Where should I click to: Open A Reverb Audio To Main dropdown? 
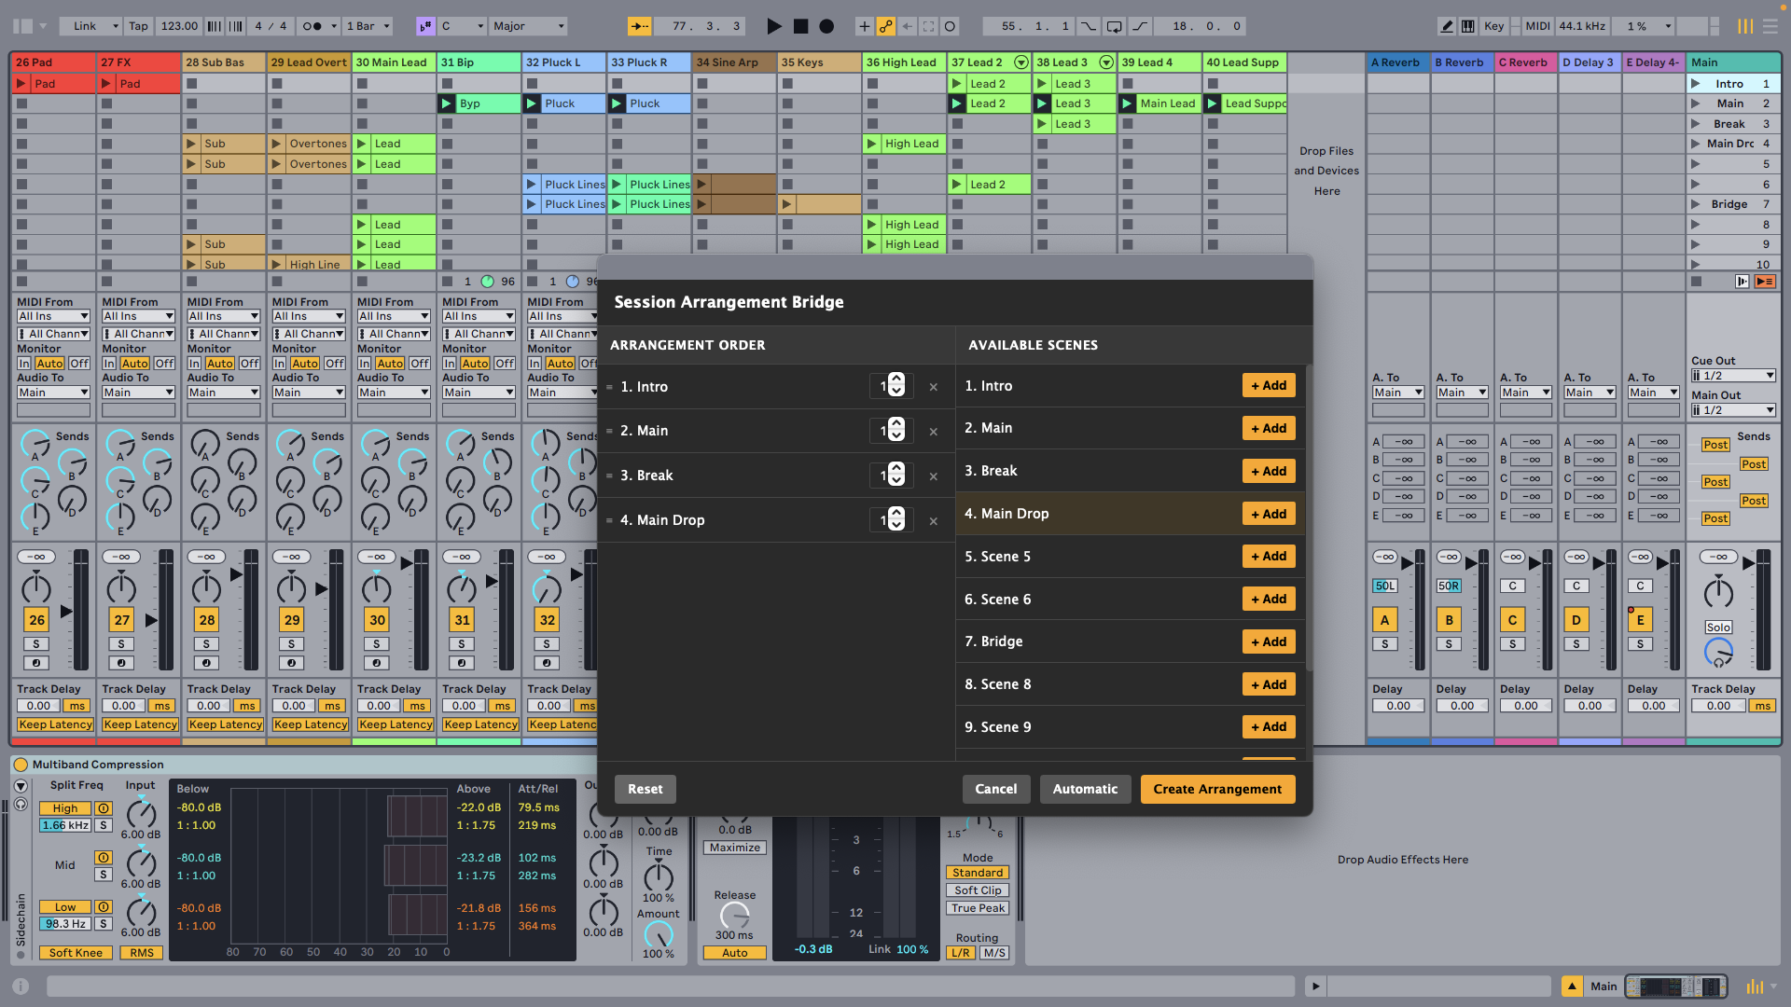(x=1397, y=393)
